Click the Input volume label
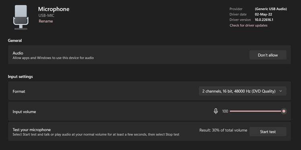301x150 pixels. [24, 112]
